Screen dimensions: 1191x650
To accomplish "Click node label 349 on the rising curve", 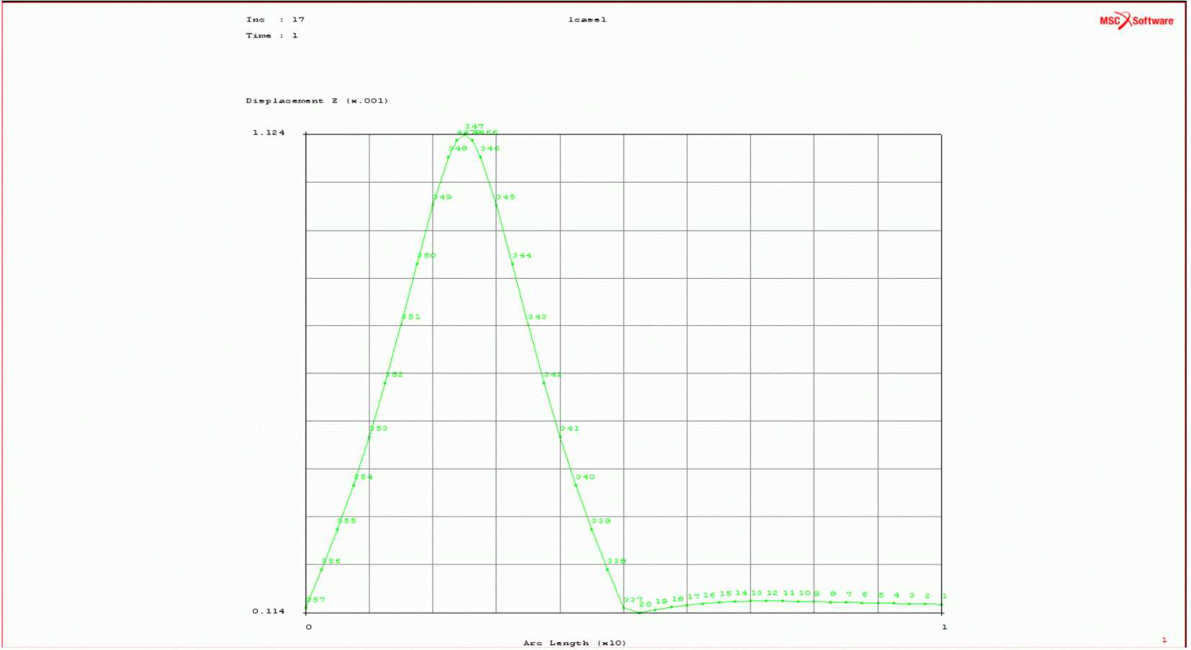I will tap(442, 197).
